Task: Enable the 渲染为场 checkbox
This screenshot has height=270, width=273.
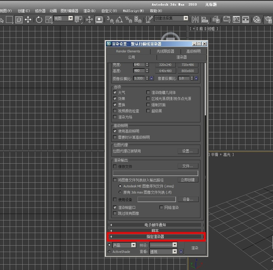Action: coord(115,117)
